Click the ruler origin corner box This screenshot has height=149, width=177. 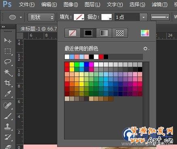click(x=20, y=36)
